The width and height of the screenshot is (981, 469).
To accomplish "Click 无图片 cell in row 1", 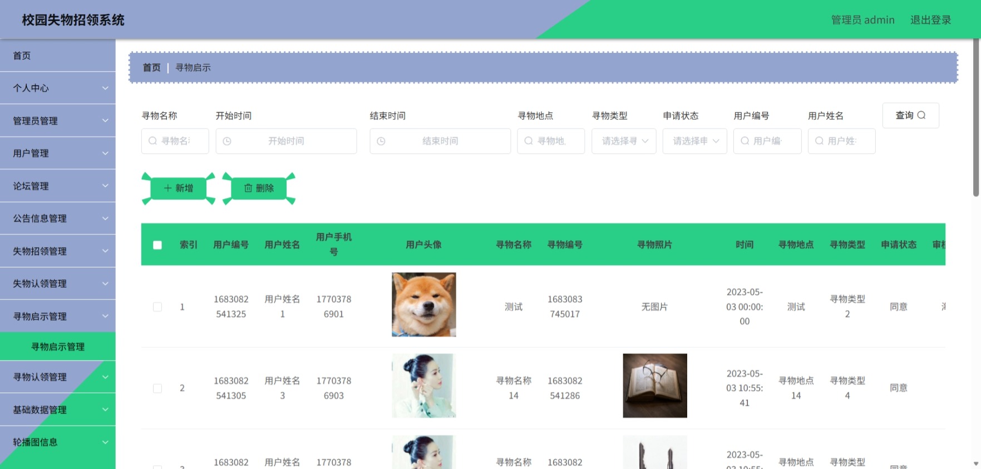I will 654,307.
